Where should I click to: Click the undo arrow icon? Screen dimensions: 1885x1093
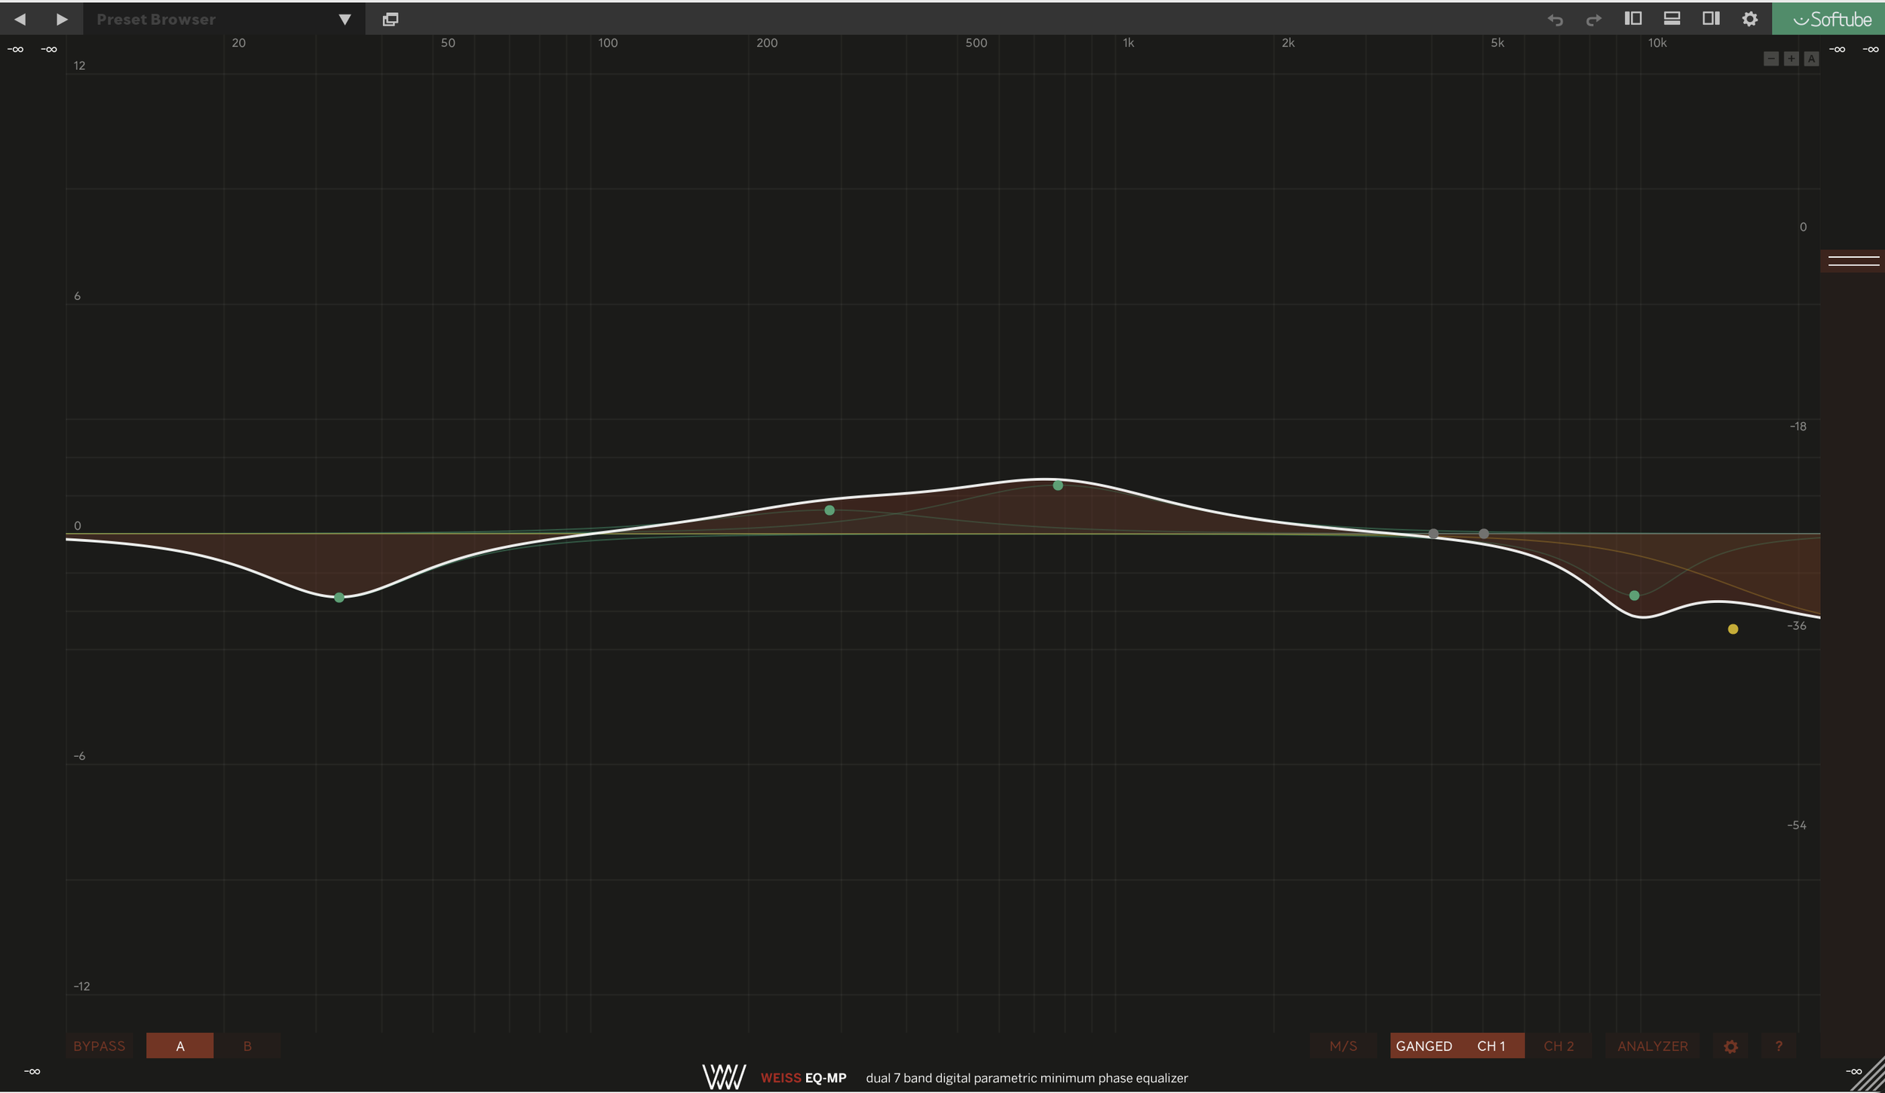1555,20
